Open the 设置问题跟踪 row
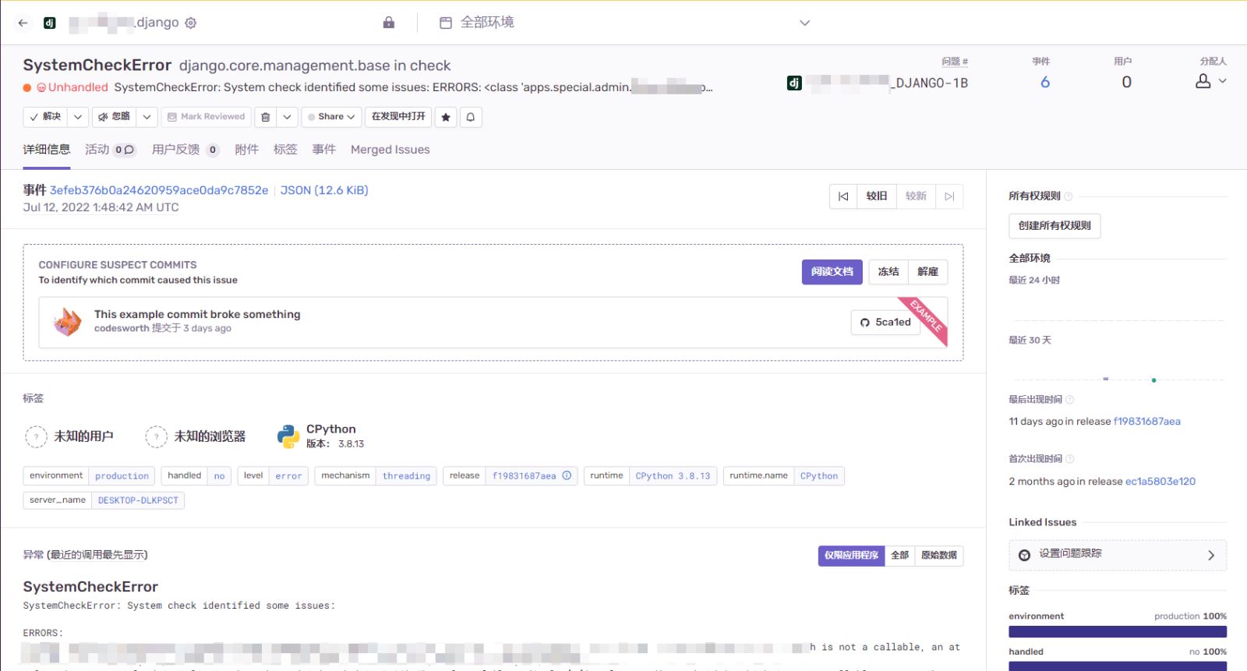The image size is (1247, 671). point(1117,555)
